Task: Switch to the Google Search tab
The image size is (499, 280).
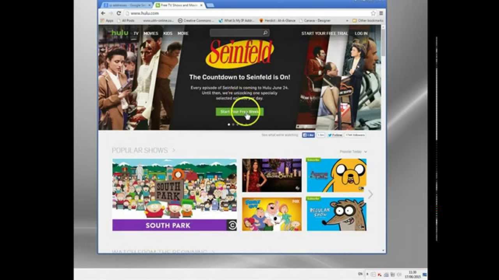Action: [127, 5]
